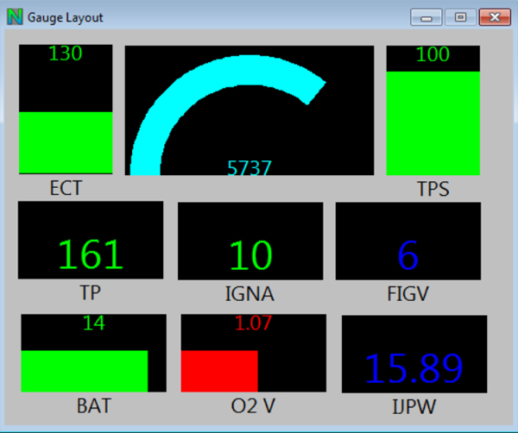This screenshot has width=518, height=433.
Task: Click the green N application icon in title bar
Action: click(x=15, y=16)
